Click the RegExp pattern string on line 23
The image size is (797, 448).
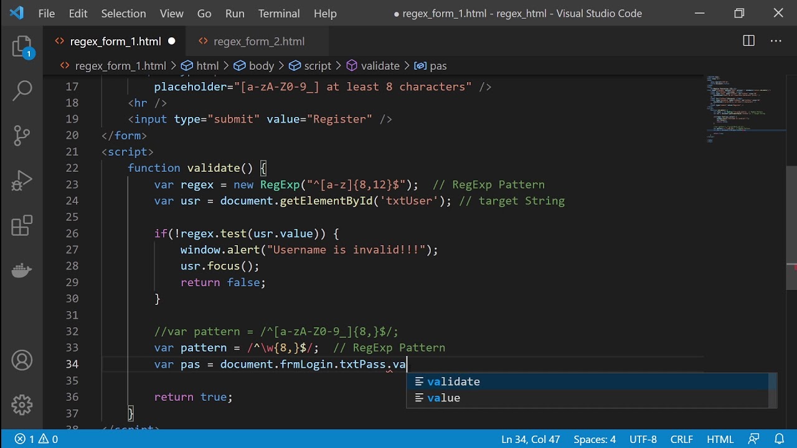click(x=356, y=185)
